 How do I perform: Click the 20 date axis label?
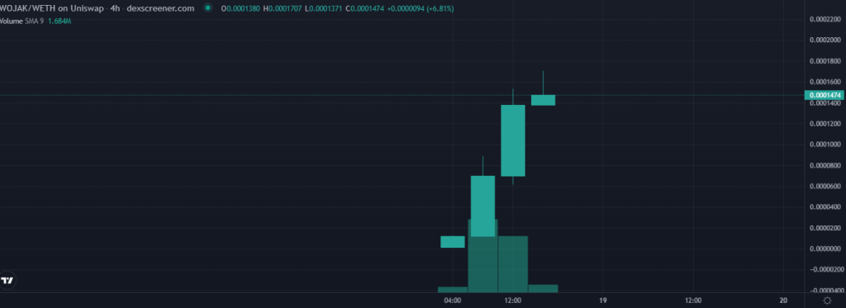(x=783, y=300)
